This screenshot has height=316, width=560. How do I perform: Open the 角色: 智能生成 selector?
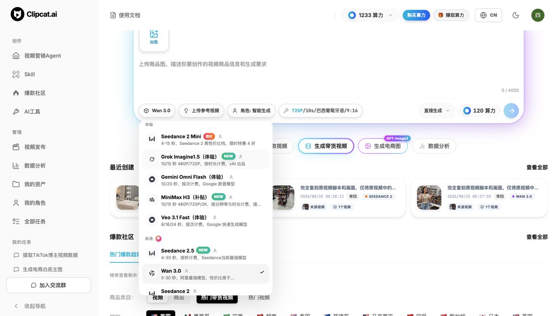251,111
